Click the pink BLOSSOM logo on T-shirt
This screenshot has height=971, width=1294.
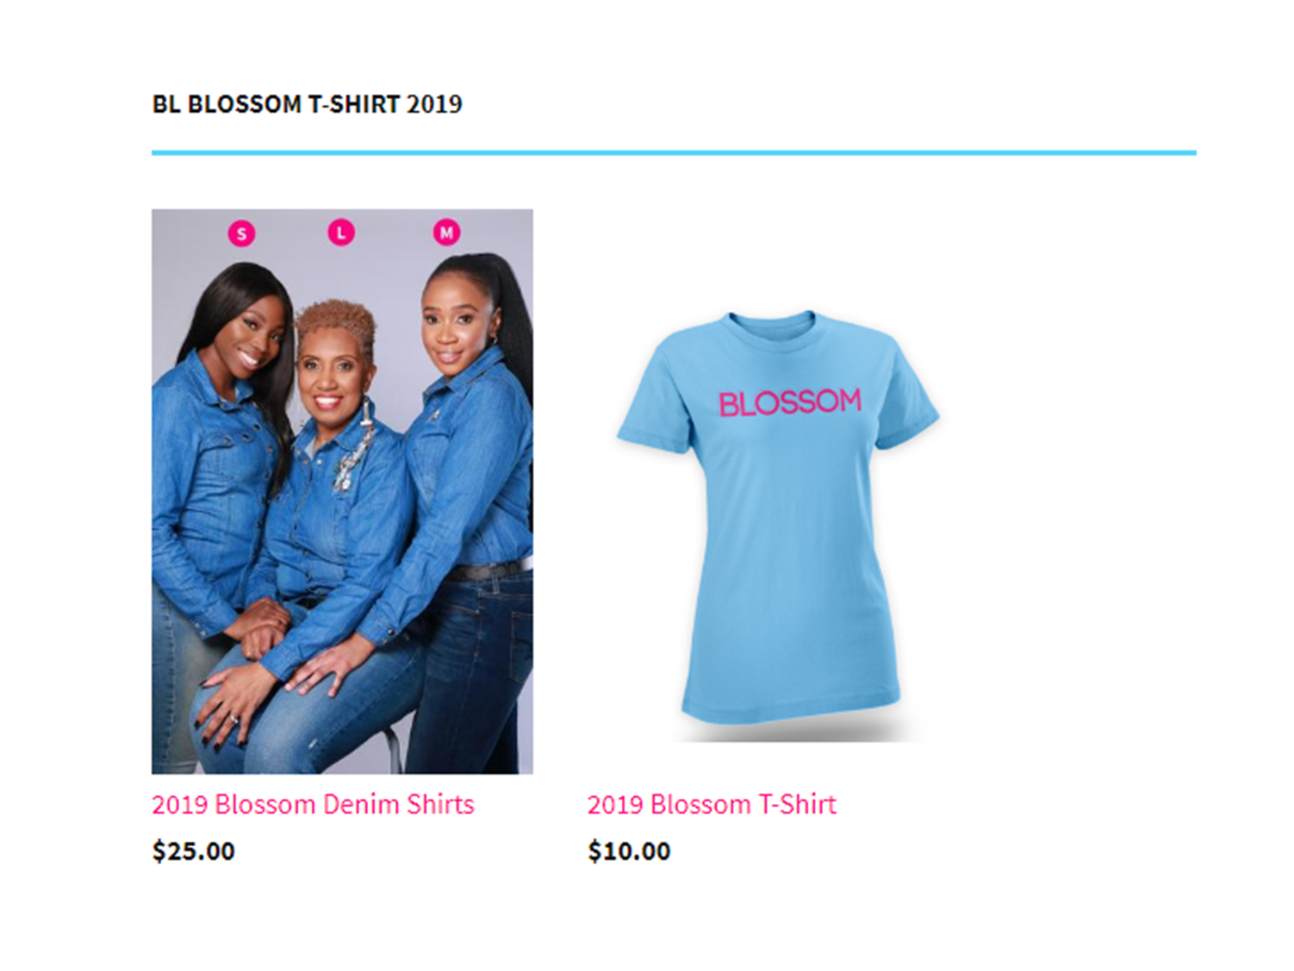click(x=790, y=402)
